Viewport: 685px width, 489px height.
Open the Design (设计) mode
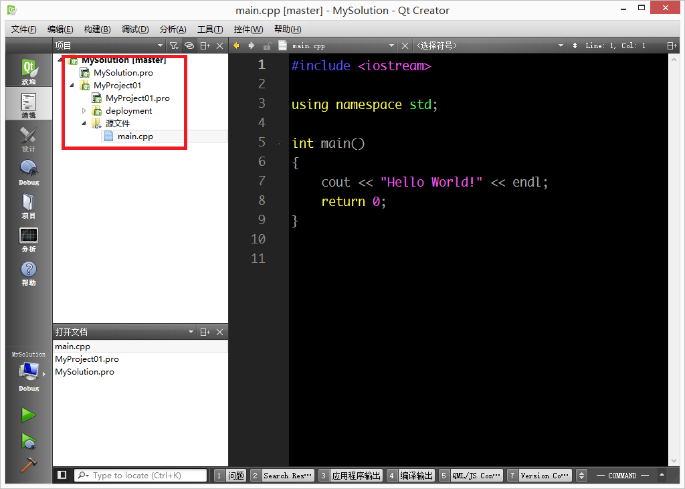[x=29, y=138]
